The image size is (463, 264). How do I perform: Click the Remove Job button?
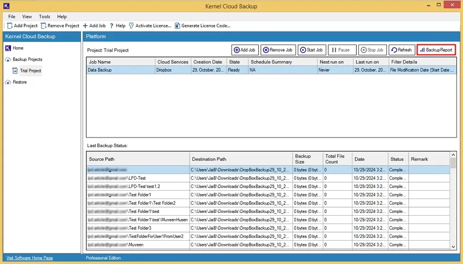[x=278, y=50]
